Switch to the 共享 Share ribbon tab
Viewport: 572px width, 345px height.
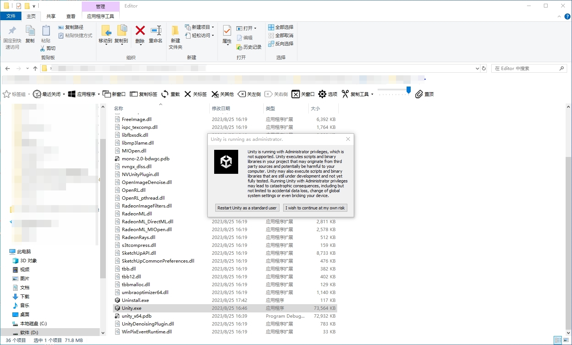click(51, 16)
